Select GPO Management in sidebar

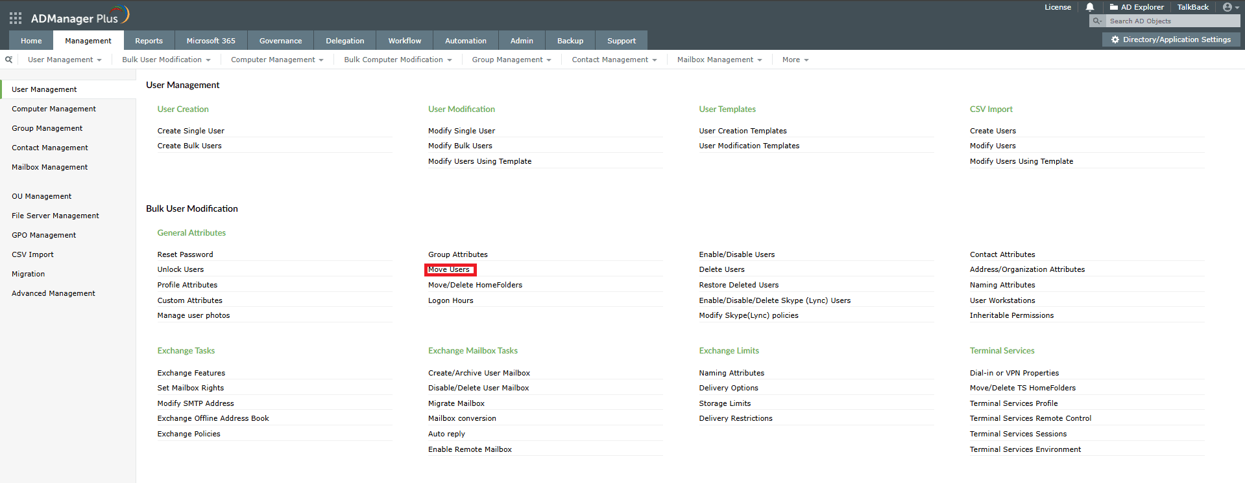click(43, 235)
